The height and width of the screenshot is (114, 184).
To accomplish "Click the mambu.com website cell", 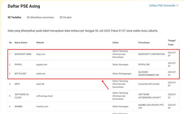I will click(x=42, y=107).
